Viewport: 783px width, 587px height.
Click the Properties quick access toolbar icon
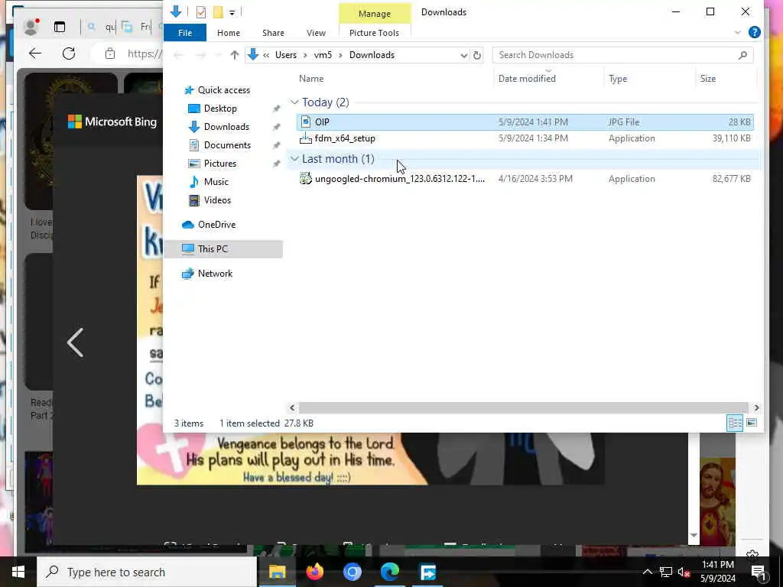coord(201,12)
